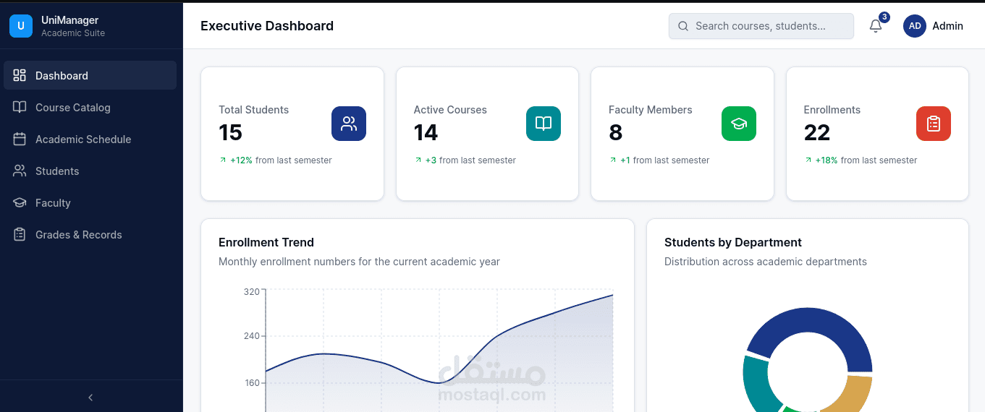Click the Faculty graduation cap sidebar icon
The height and width of the screenshot is (412, 985).
pyautogui.click(x=20, y=202)
